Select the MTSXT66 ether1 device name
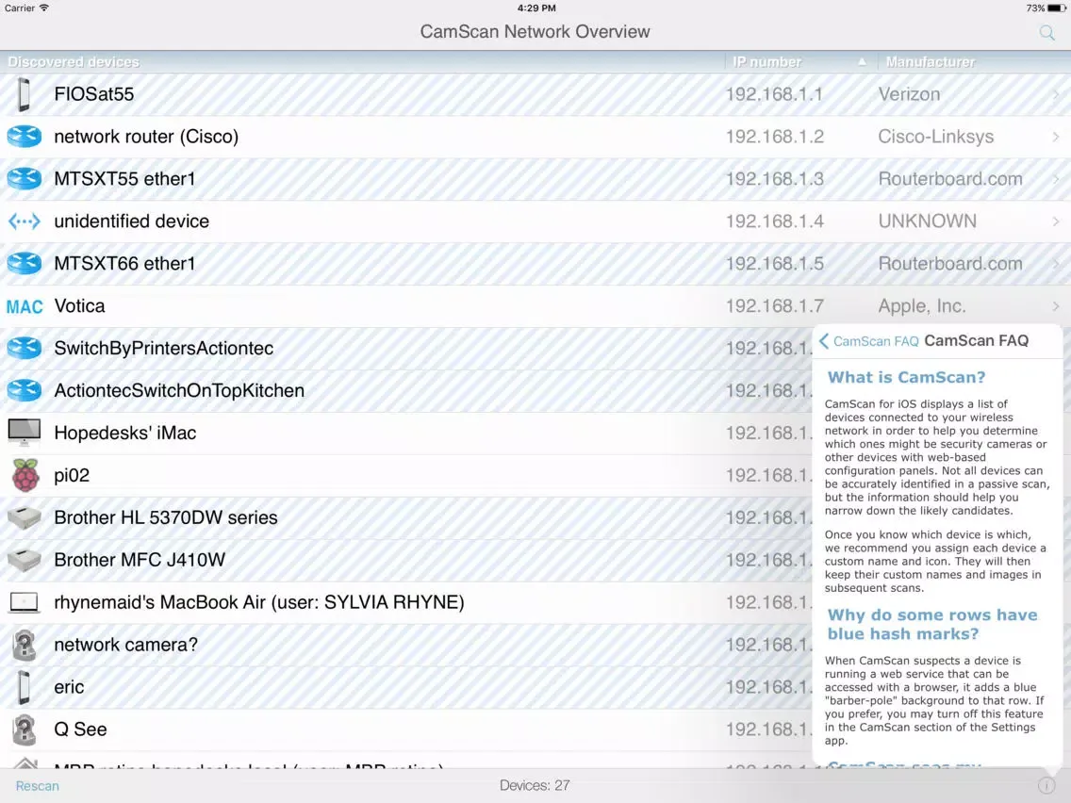The height and width of the screenshot is (803, 1071). (x=125, y=264)
